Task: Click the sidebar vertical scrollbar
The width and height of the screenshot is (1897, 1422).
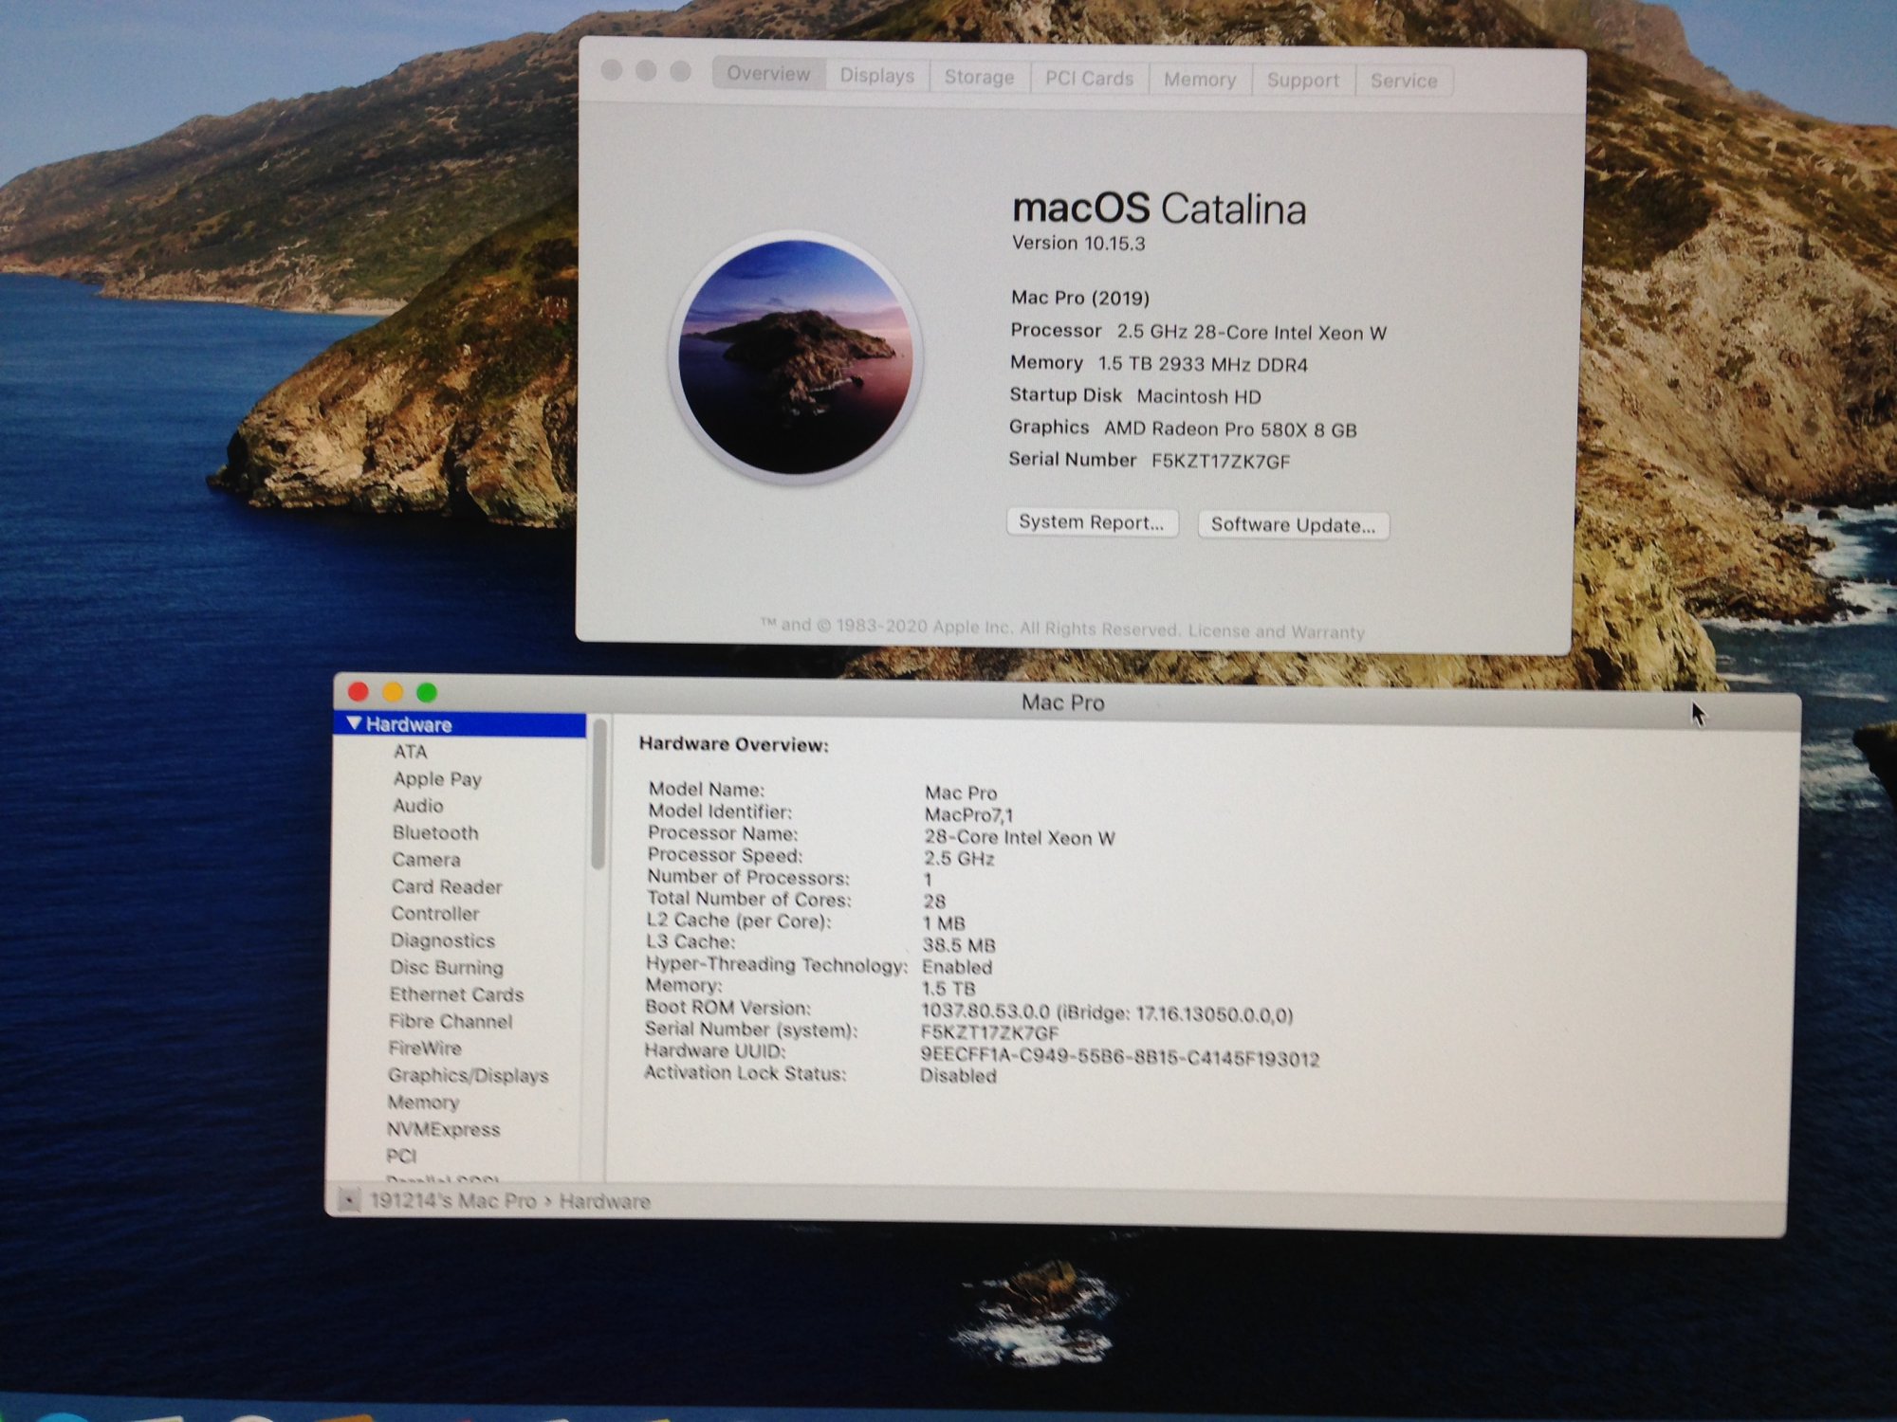Action: click(x=598, y=796)
